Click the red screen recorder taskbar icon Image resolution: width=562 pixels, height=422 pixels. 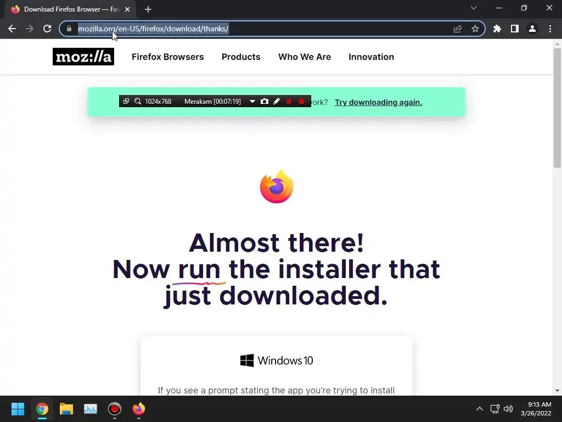coord(115,409)
